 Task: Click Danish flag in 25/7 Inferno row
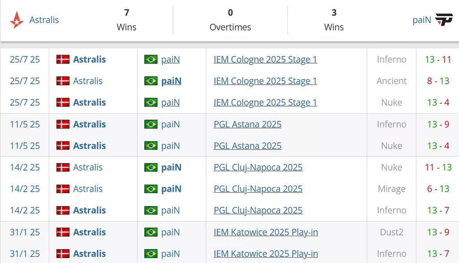click(x=63, y=60)
